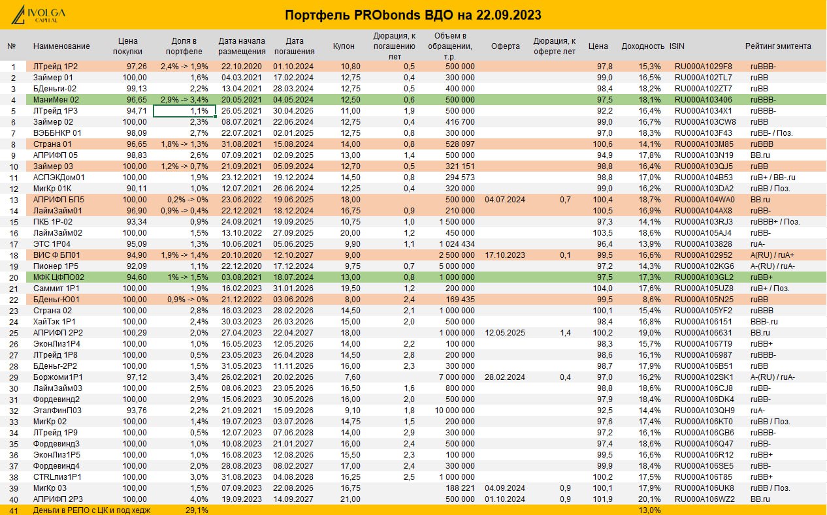Select the "Дюрация, к оферте лет" header
827x515 pixels.
[555, 46]
